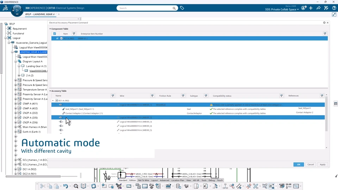The width and height of the screenshot is (338, 190).
Task: Switch to the Layout toolbar tab
Action: tap(155, 180)
